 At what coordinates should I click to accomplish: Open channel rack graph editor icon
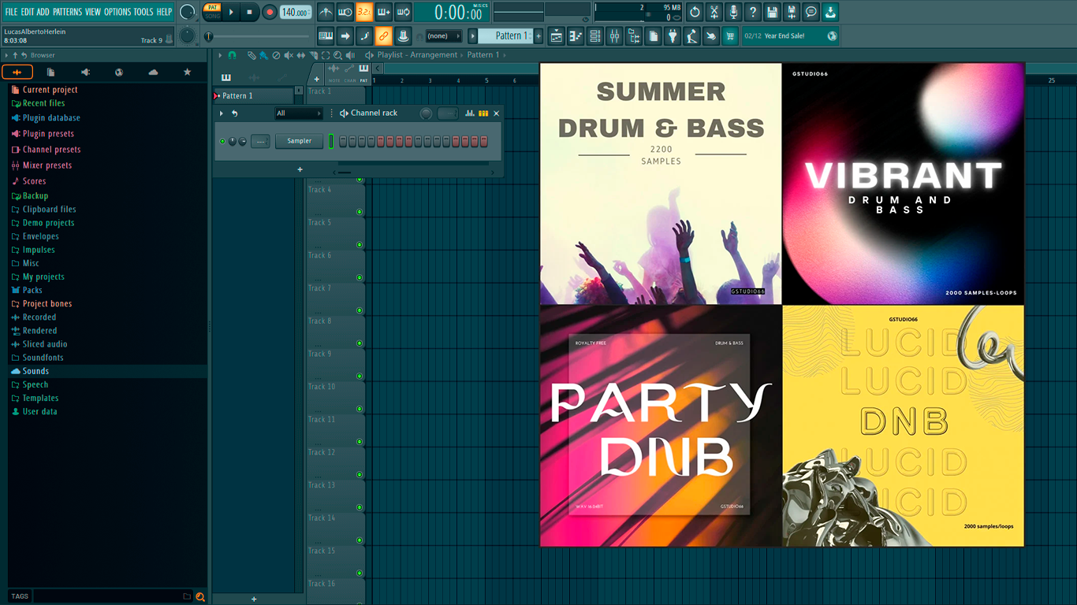[x=470, y=113]
